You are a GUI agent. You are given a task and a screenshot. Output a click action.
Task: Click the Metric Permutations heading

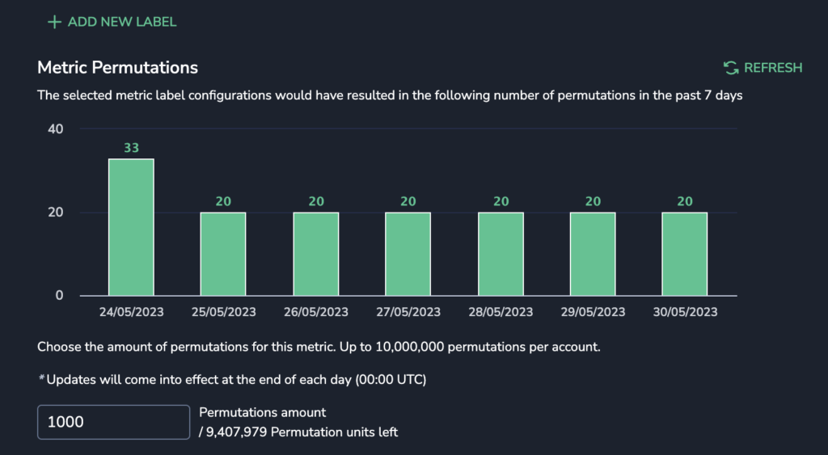click(x=118, y=68)
